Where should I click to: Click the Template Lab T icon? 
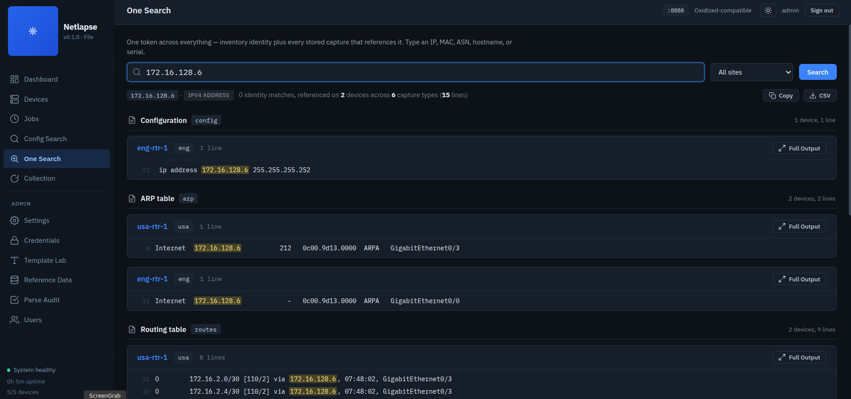15,261
